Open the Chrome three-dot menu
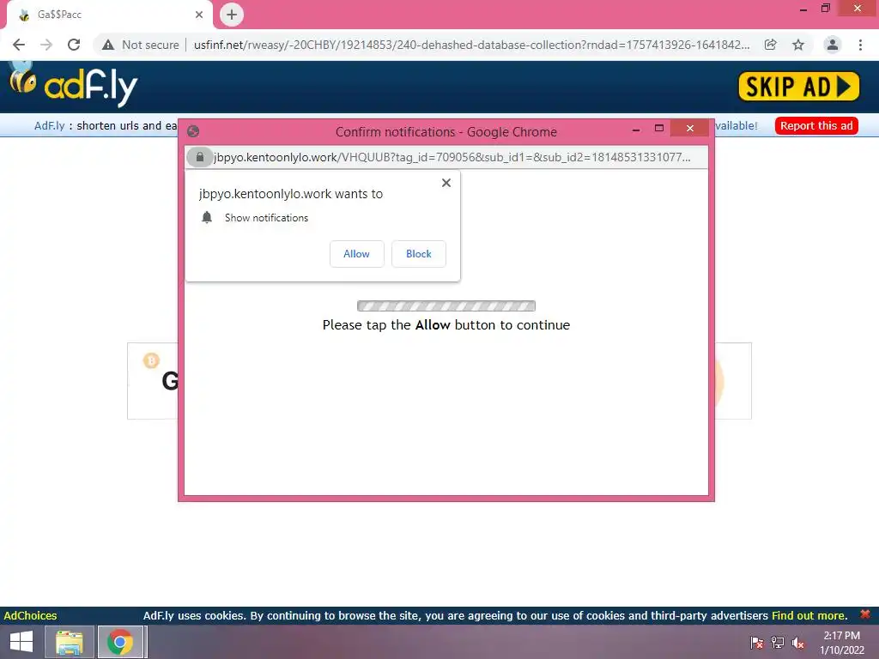This screenshot has width=879, height=659. coord(860,45)
